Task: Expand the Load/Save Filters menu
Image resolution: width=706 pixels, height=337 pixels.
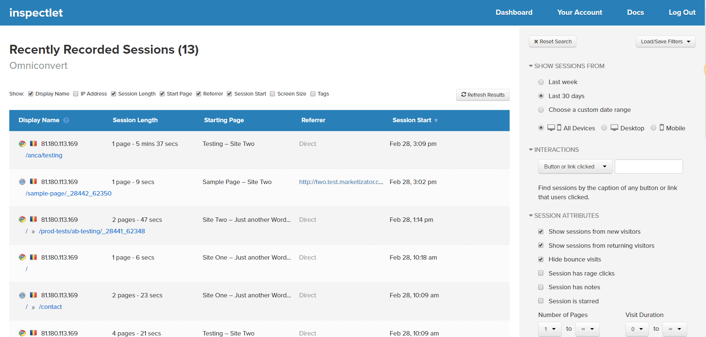Action: pos(665,41)
